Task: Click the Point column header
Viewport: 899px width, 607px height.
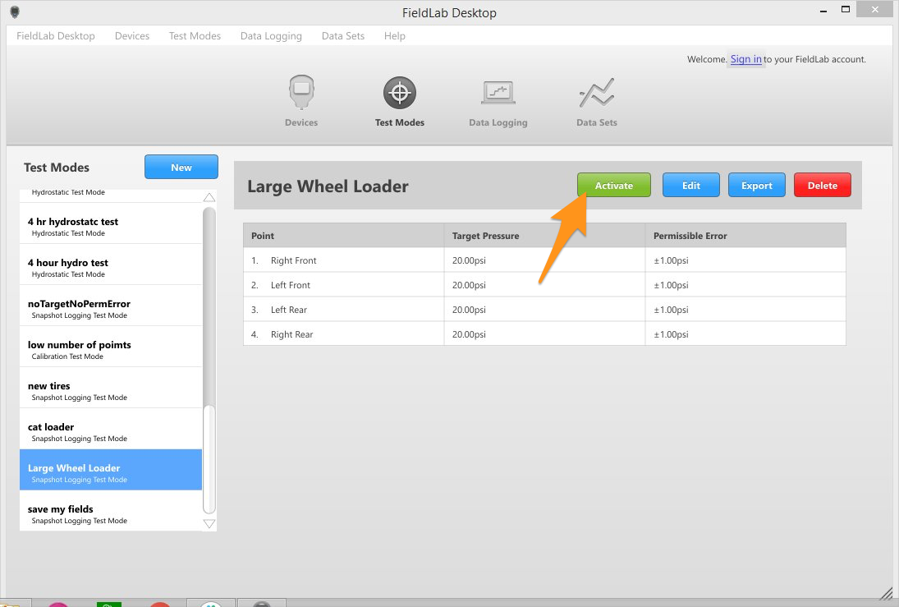Action: click(343, 235)
